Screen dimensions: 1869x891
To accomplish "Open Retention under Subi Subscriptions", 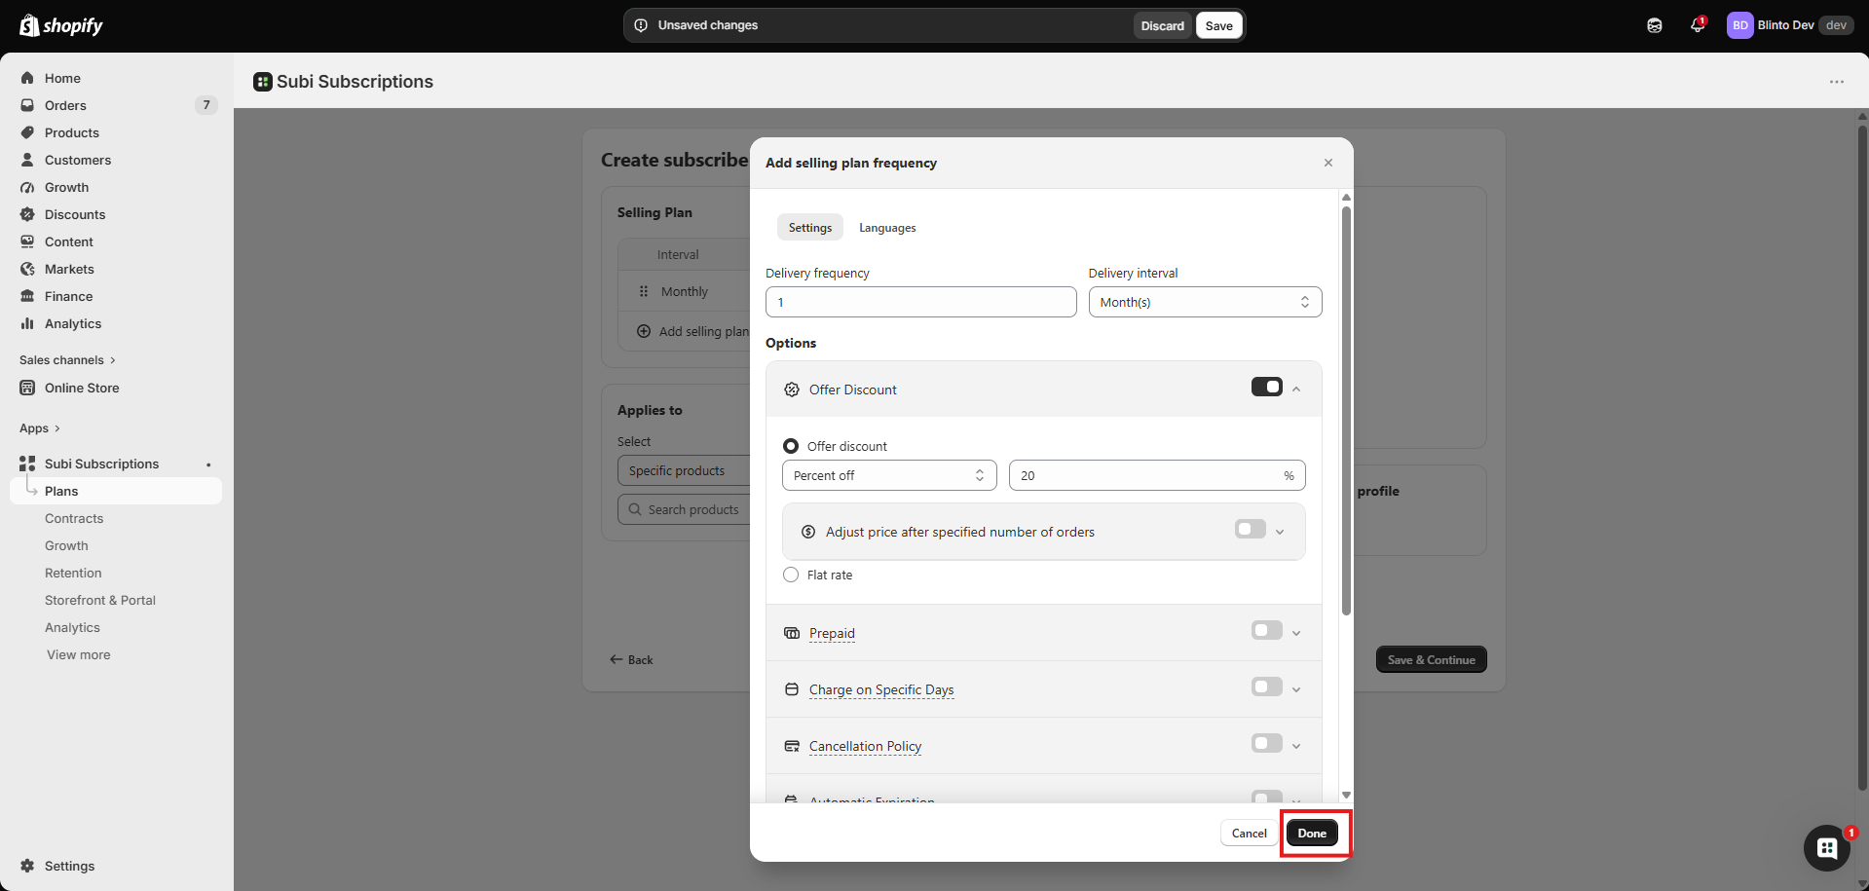I will coord(73,573).
